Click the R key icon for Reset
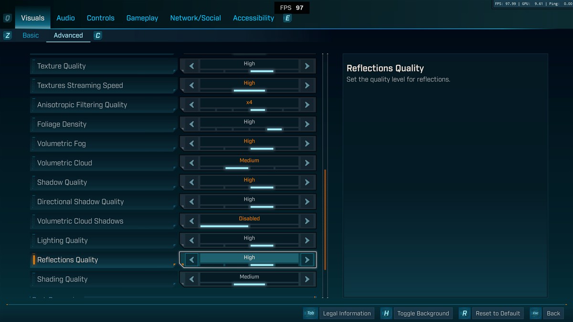Viewport: 573px width, 322px height. point(464,313)
